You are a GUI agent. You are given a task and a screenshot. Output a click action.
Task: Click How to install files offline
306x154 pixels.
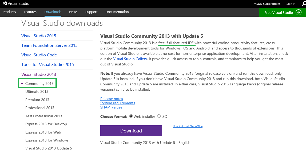188,126
